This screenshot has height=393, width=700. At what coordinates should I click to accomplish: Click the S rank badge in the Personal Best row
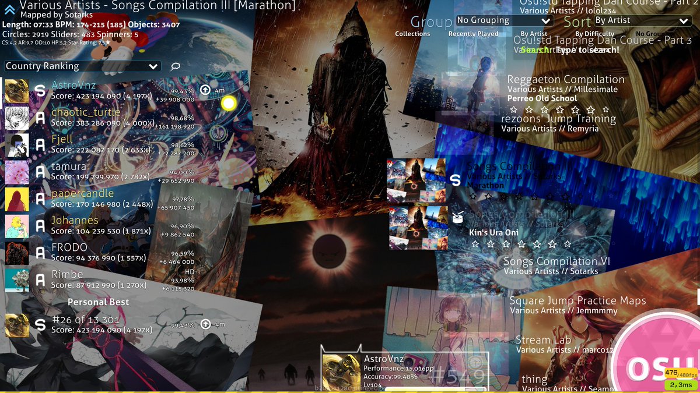[x=40, y=325]
